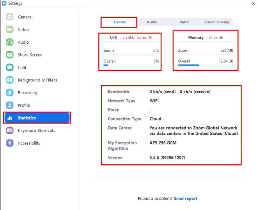Click the Chat bubble icon in sidebar
This screenshot has width=257, height=210.
click(10, 67)
